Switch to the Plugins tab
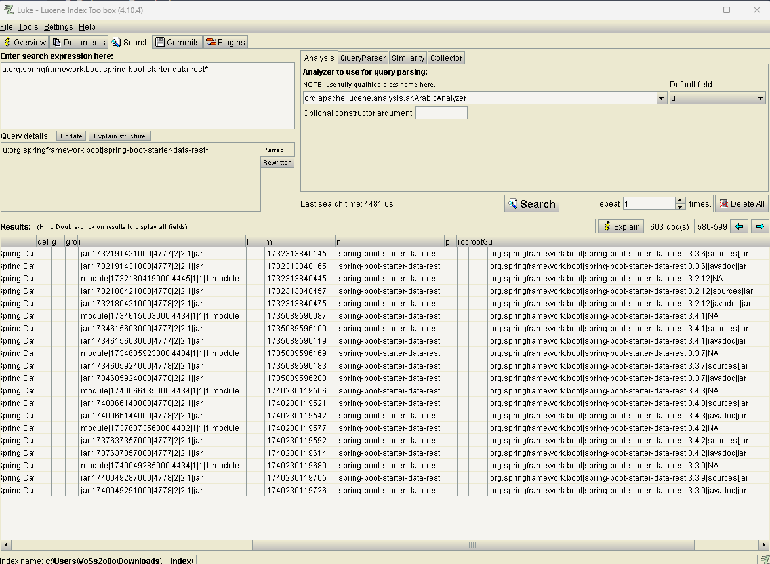The width and height of the screenshot is (770, 564). tap(226, 42)
